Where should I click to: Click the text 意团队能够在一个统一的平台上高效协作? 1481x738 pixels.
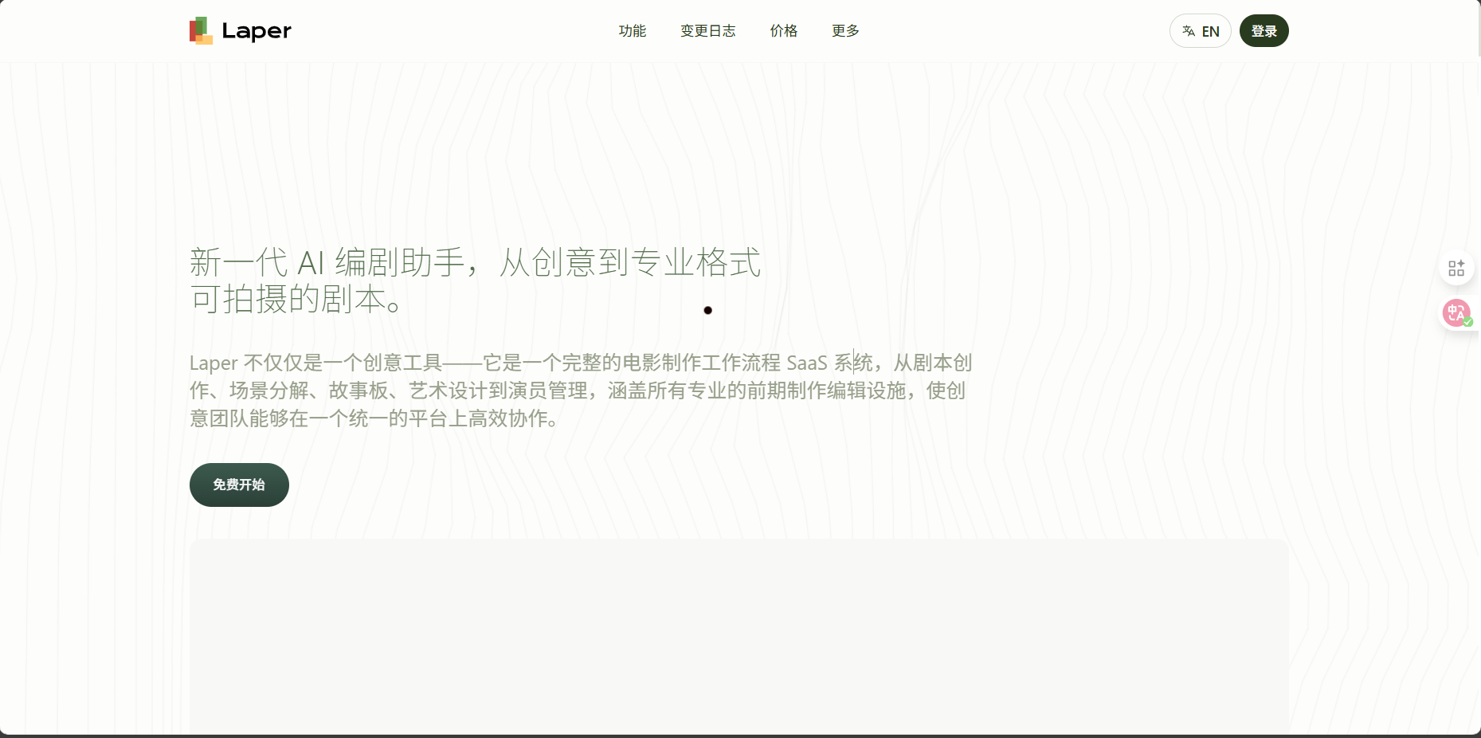click(x=374, y=418)
